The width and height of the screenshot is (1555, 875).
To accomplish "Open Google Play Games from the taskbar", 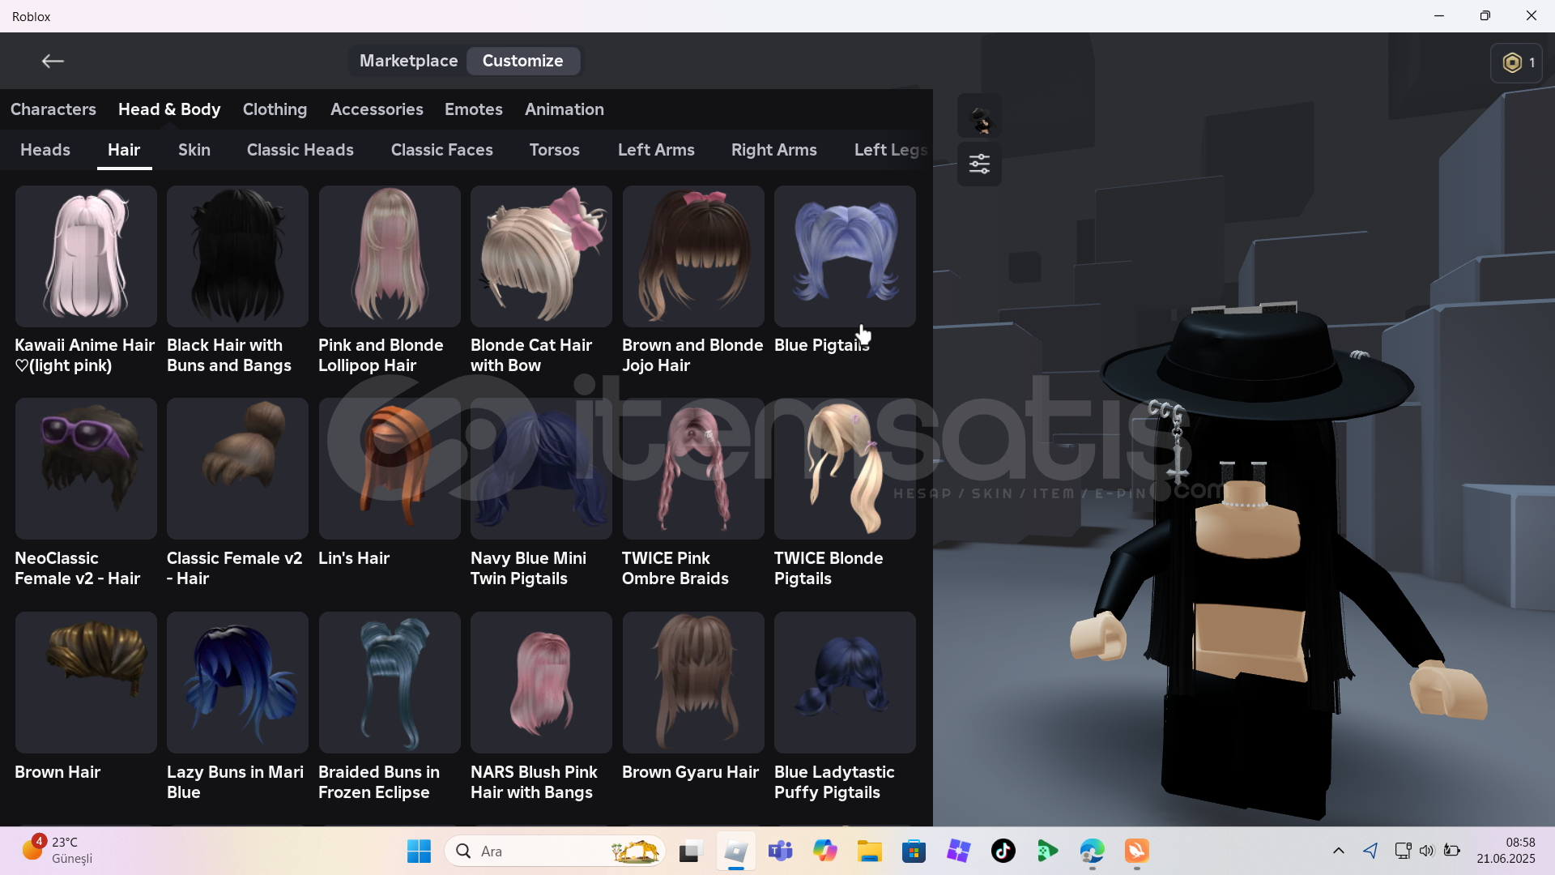I will tap(1048, 851).
